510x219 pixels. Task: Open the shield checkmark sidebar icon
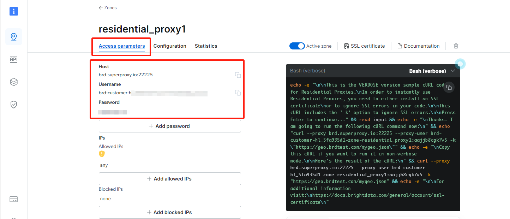pyautogui.click(x=14, y=105)
